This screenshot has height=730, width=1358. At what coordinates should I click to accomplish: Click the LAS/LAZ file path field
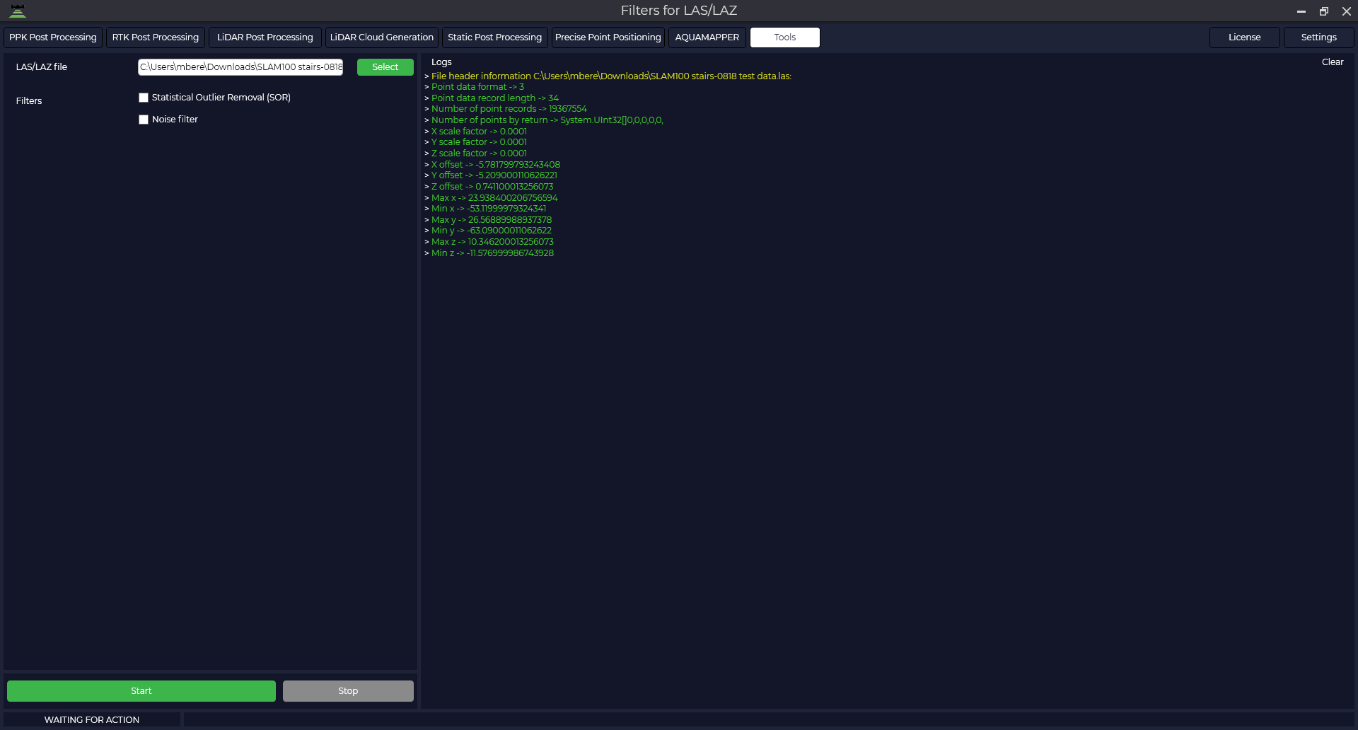(x=240, y=67)
